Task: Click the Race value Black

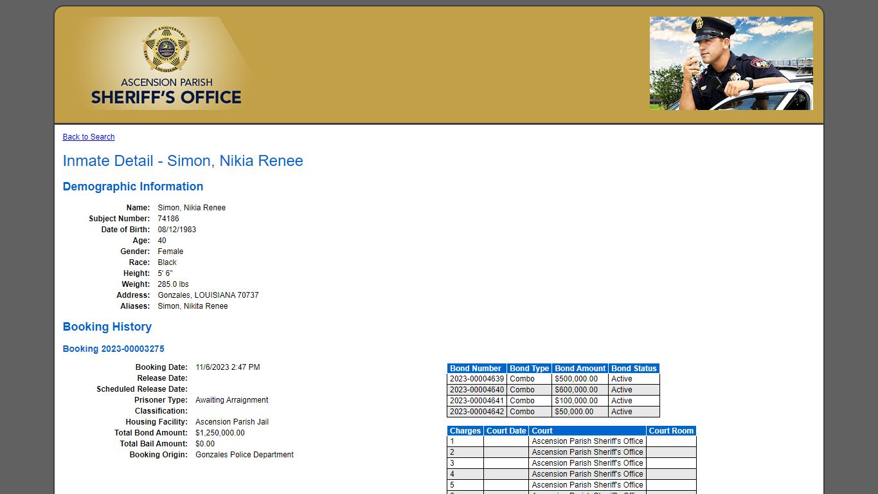Action: click(x=167, y=262)
